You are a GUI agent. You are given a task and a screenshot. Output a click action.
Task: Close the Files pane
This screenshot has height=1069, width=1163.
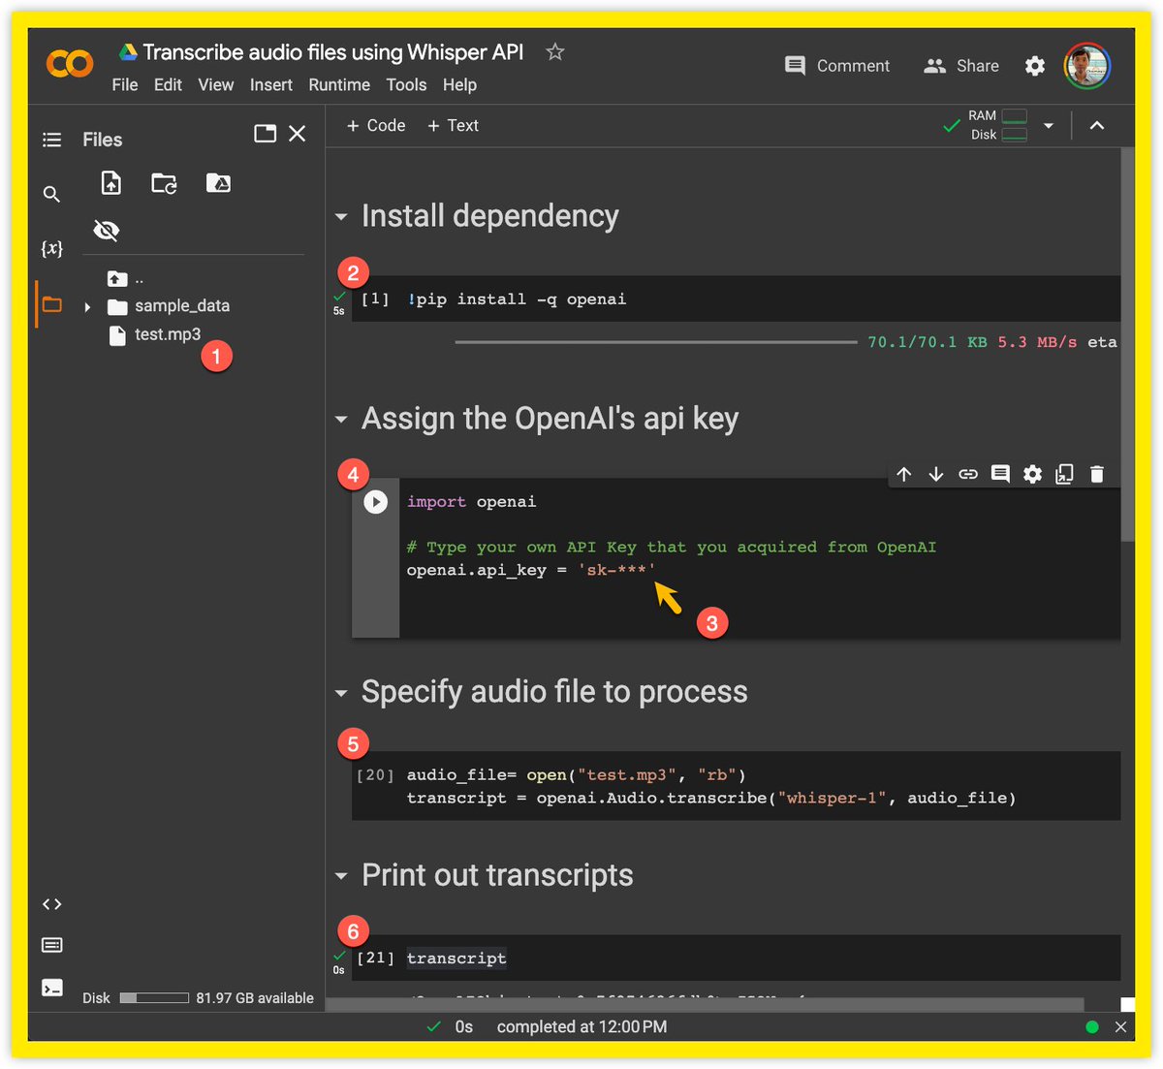pos(298,134)
